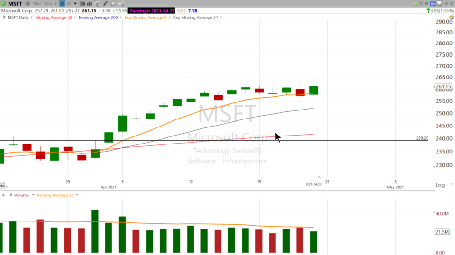455x255 pixels.
Task: Click the add indicator icon
Action: tap(98, 4)
